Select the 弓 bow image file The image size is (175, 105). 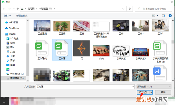click(x=81, y=48)
